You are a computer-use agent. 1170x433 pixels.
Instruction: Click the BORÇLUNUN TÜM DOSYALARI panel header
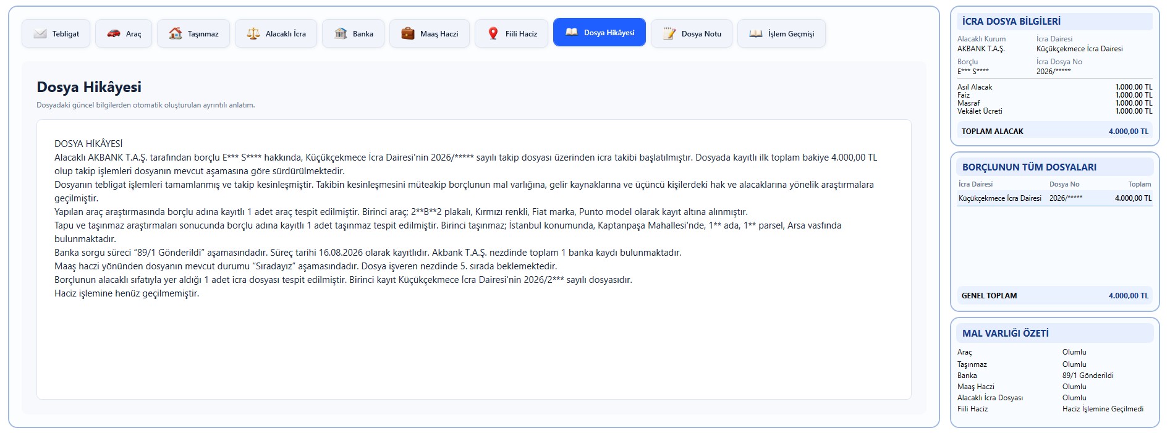coord(1054,167)
